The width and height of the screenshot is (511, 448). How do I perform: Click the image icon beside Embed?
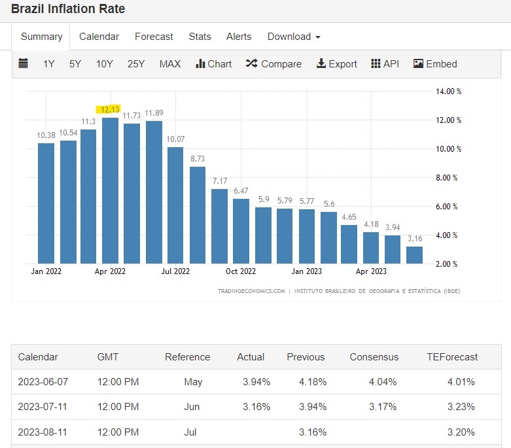[x=418, y=63]
